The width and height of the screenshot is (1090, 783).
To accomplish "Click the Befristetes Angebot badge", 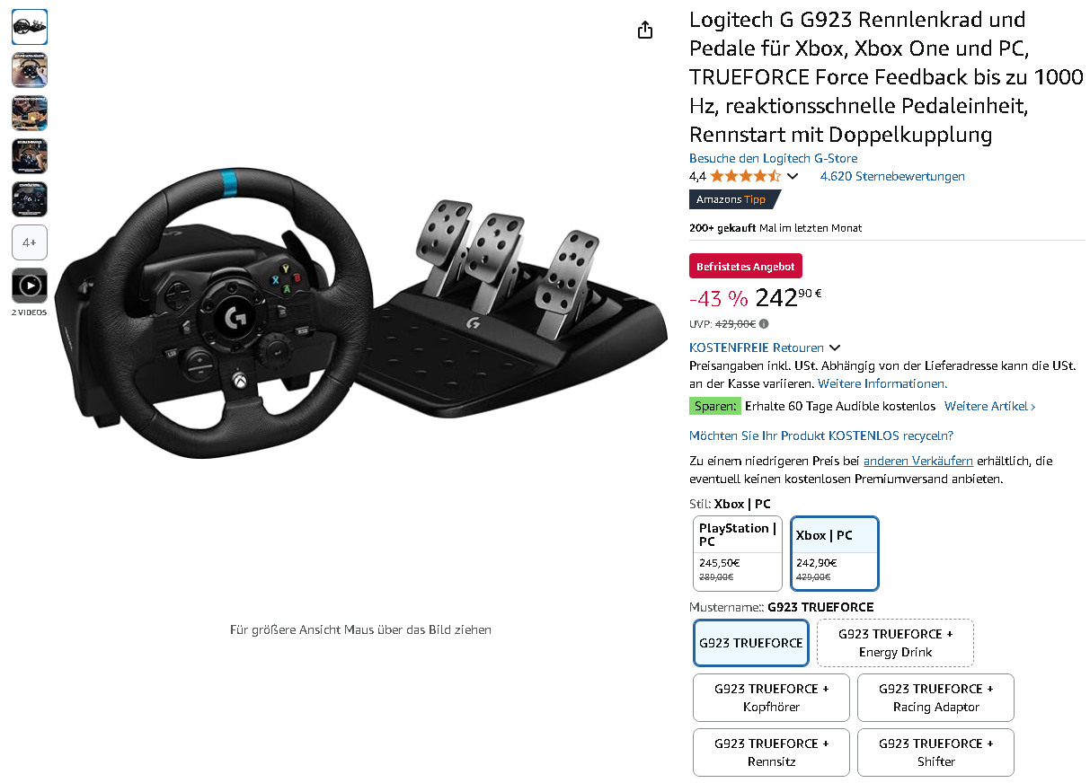I will pyautogui.click(x=746, y=267).
